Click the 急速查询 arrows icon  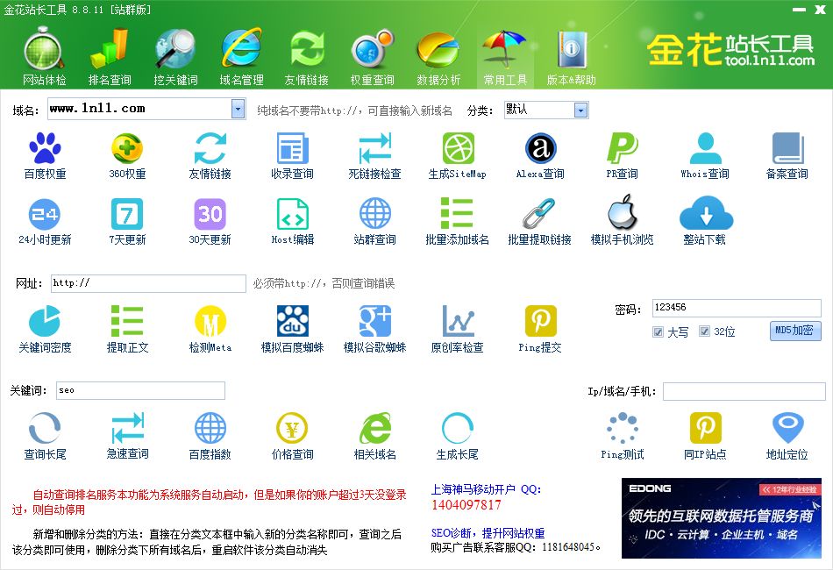127,428
